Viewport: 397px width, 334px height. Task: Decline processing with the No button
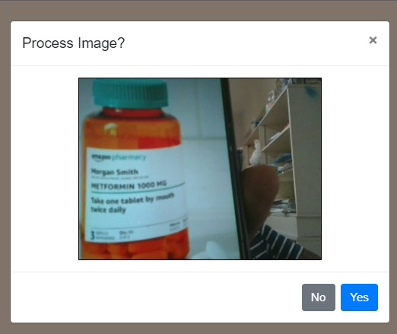tap(319, 297)
